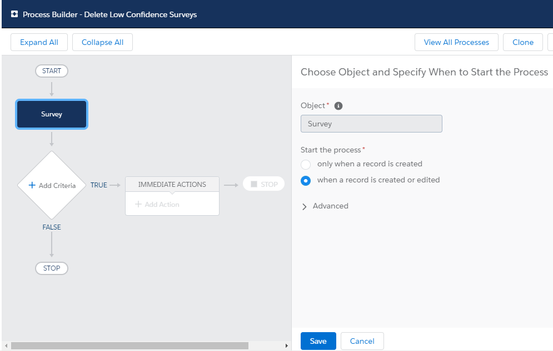Click Collapse All button
The width and height of the screenshot is (553, 351).
[x=103, y=42]
